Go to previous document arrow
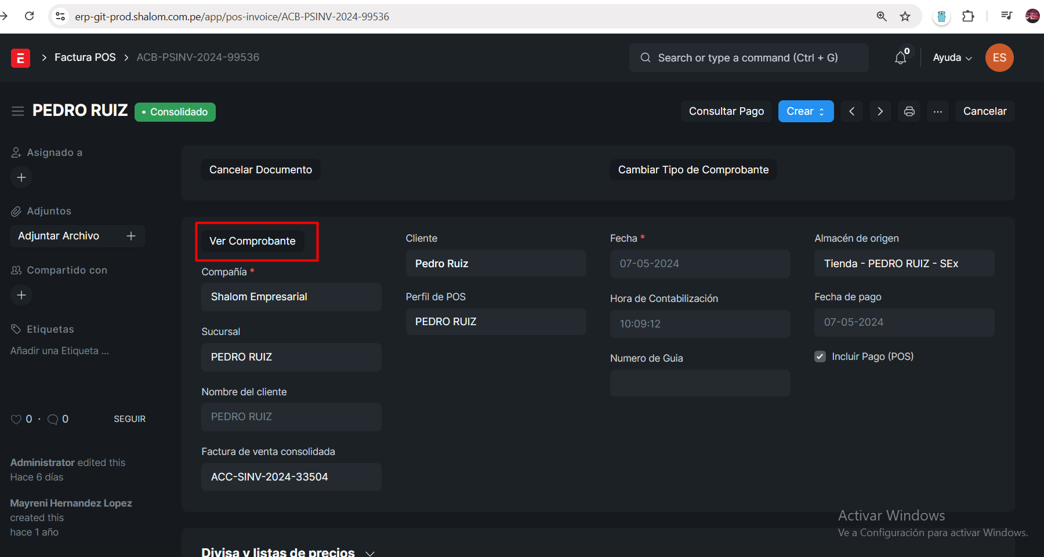The width and height of the screenshot is (1044, 557). (851, 111)
